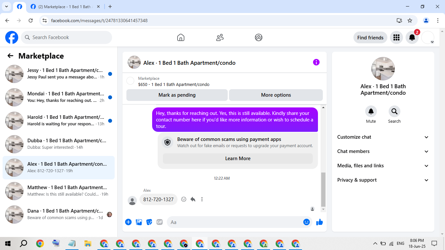The width and height of the screenshot is (445, 250).
Task: Open the Windows Start menu
Action: pyautogui.click(x=8, y=243)
